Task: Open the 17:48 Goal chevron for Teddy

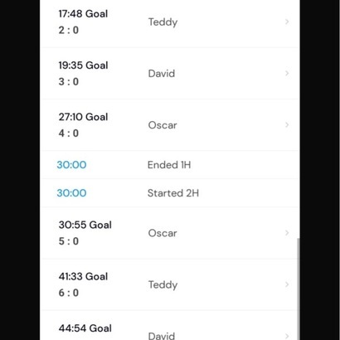Action: (287, 22)
